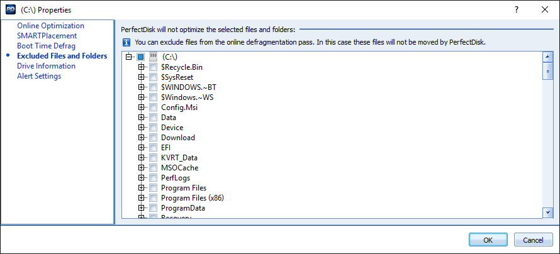This screenshot has height=254, width=560.
Task: Click the SSD drive icon for C:
Action: click(x=153, y=57)
